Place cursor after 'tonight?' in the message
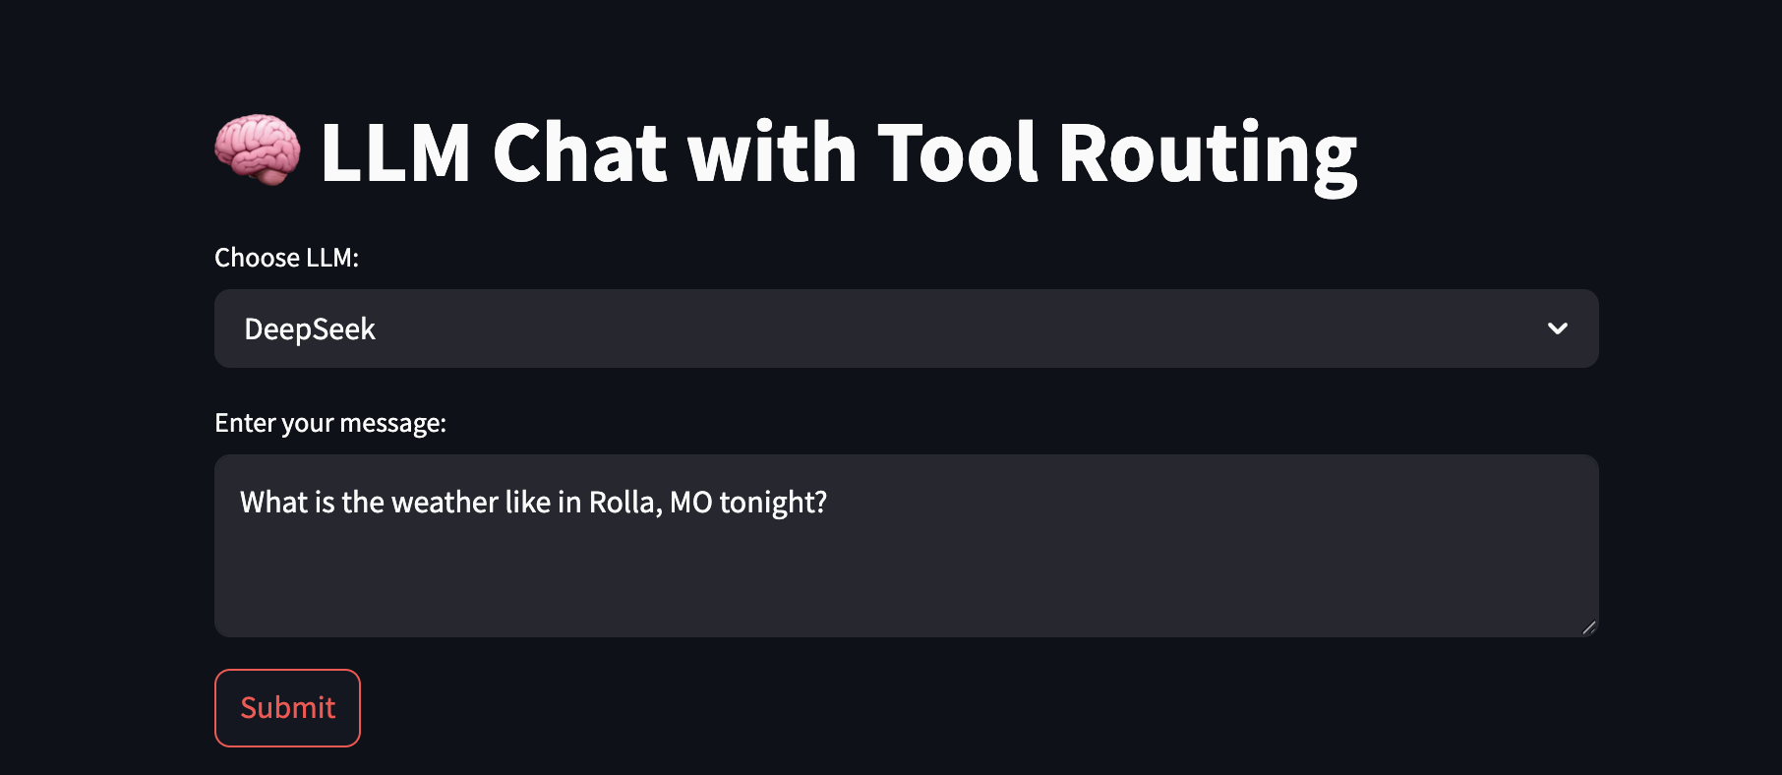Screen dimensions: 1782x775 [x=828, y=503]
